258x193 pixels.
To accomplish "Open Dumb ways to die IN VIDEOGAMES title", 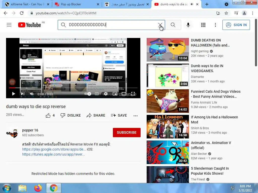I will pos(207,68).
